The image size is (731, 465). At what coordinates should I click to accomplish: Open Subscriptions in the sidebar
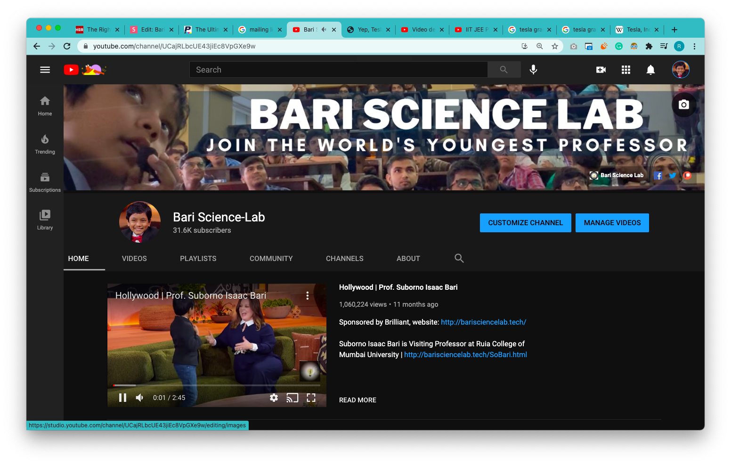pos(45,182)
